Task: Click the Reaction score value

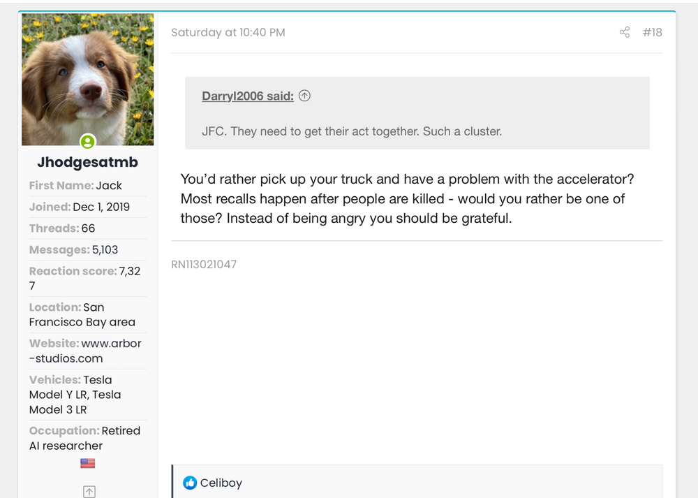Action: (129, 271)
